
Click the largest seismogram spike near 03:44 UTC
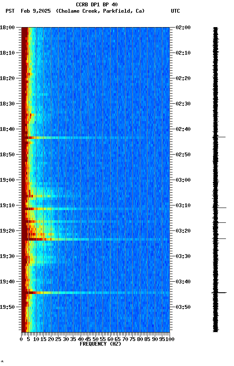pos(219,293)
